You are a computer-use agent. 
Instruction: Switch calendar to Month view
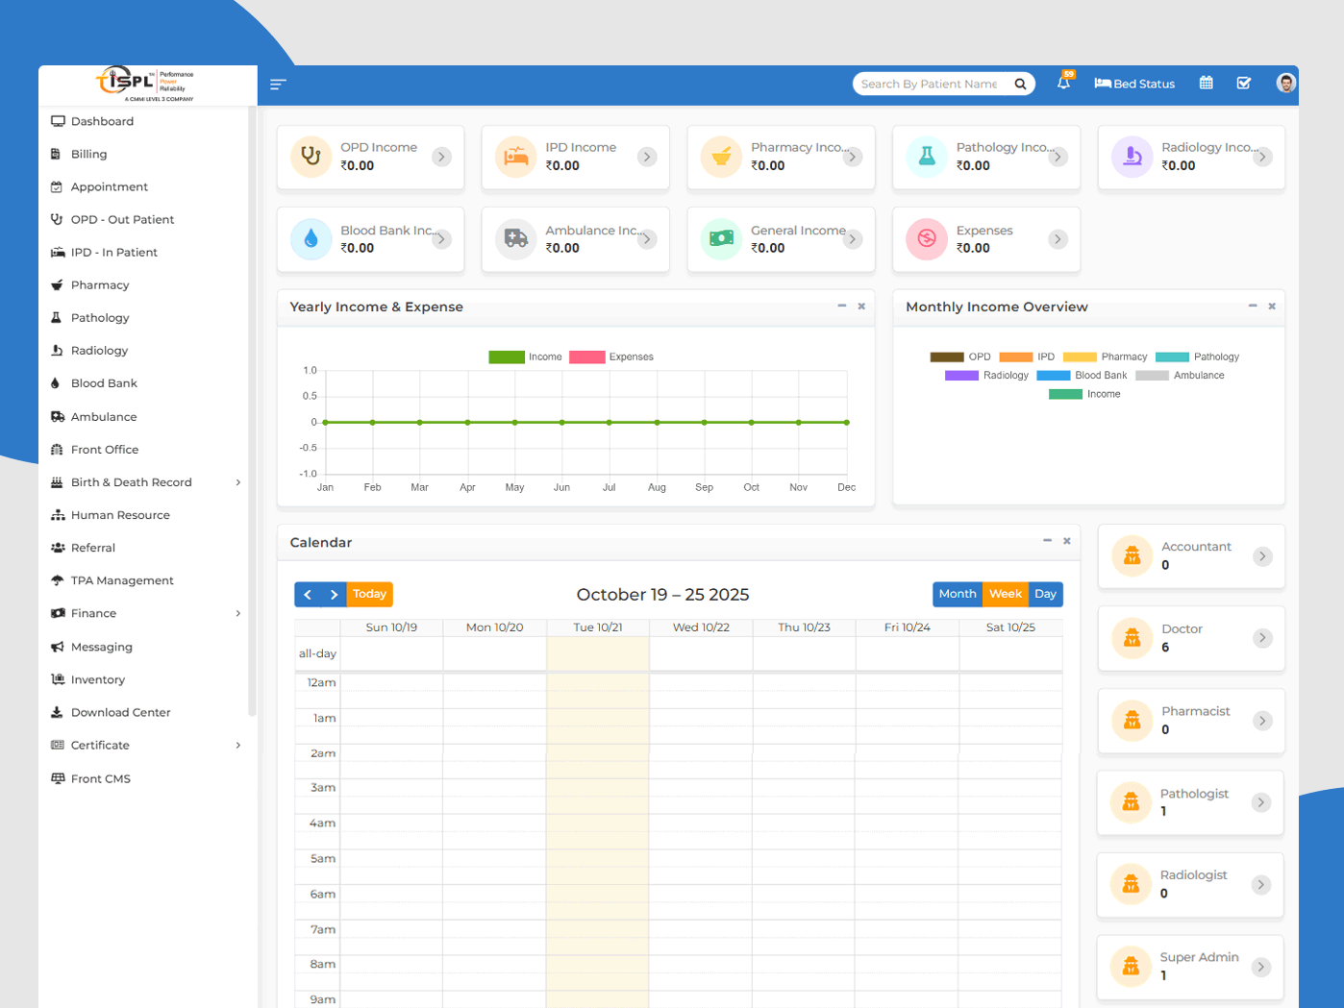[957, 594]
